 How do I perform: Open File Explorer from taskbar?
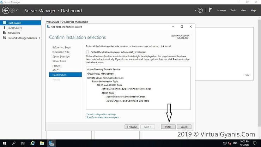point(42,143)
